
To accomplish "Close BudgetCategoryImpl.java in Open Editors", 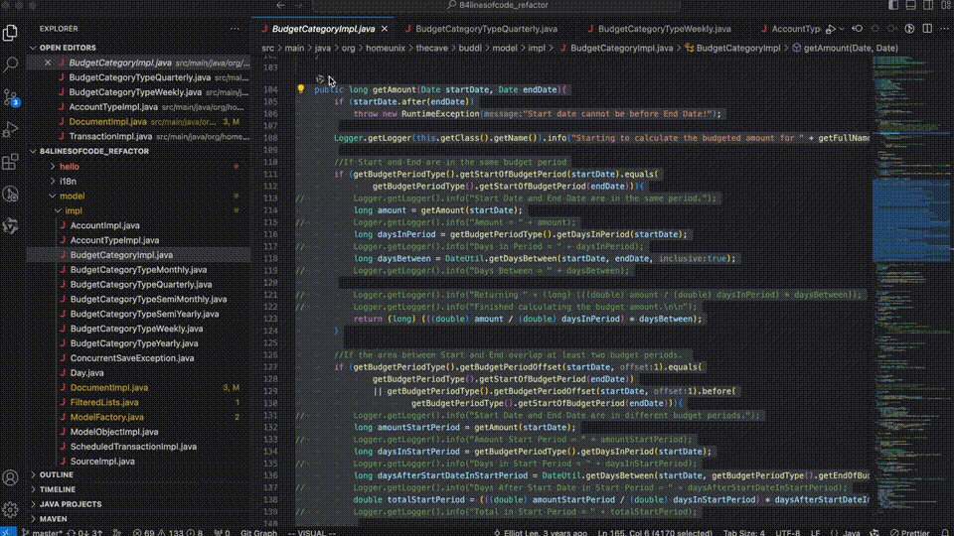I will pyautogui.click(x=47, y=63).
